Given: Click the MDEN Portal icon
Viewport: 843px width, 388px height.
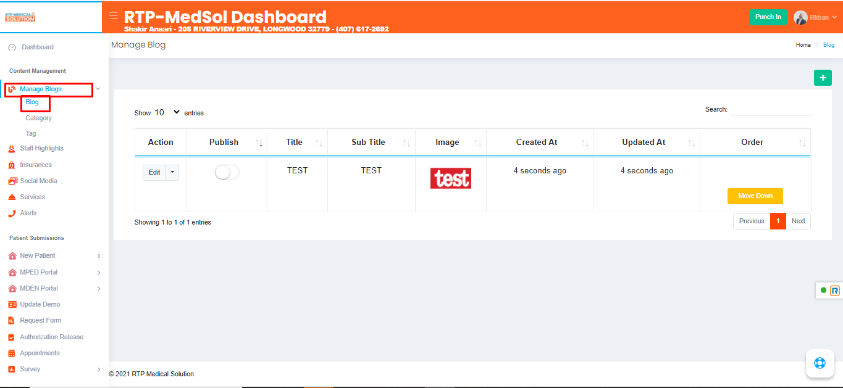Looking at the screenshot, I should tap(12, 288).
